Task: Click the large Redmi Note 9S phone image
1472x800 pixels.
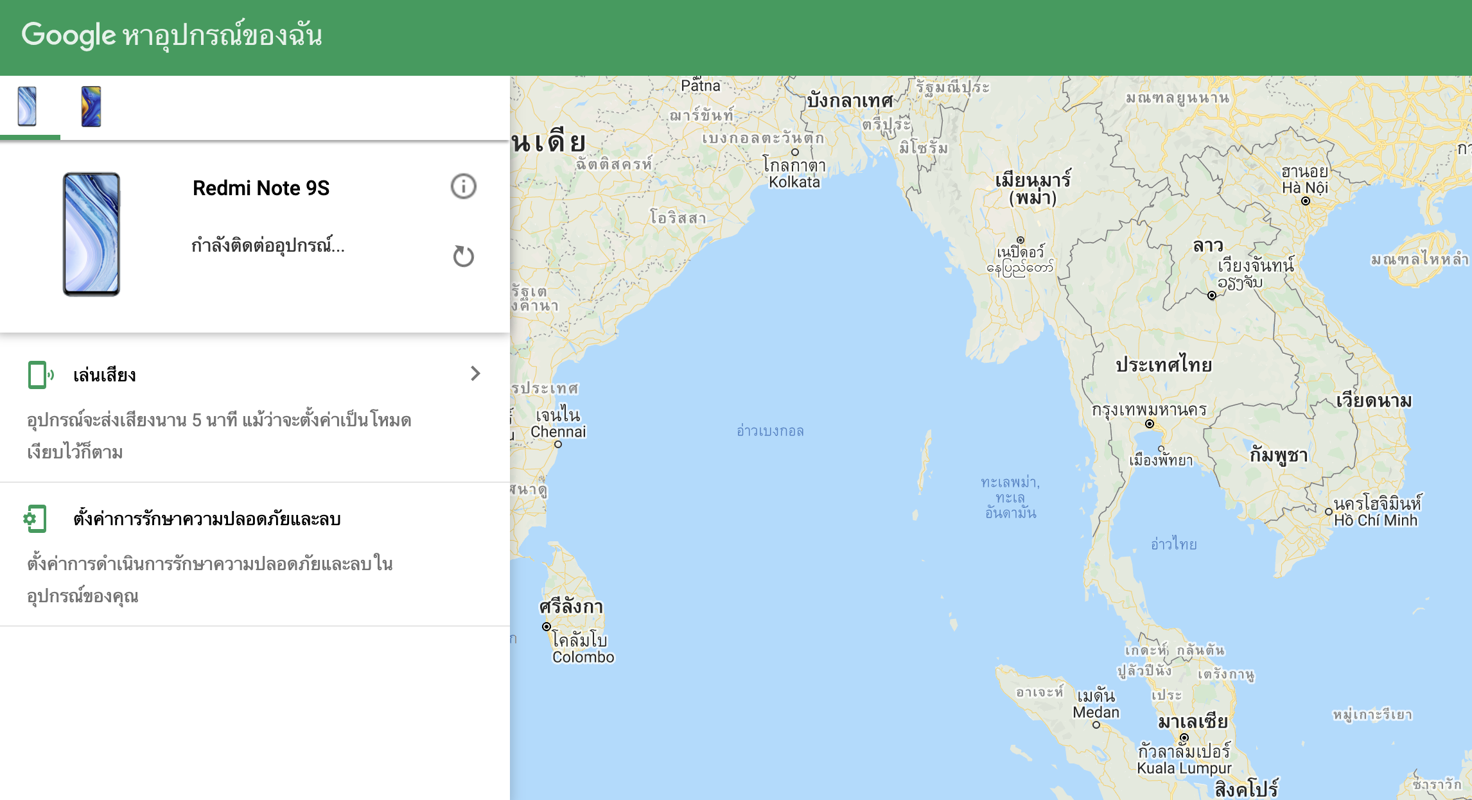Action: [91, 234]
